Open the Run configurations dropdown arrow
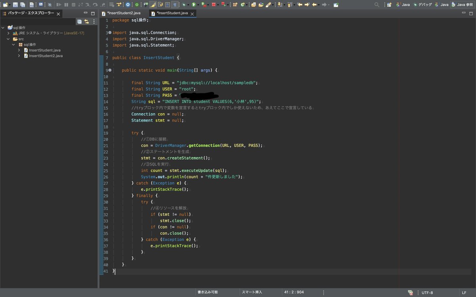 [198, 5]
